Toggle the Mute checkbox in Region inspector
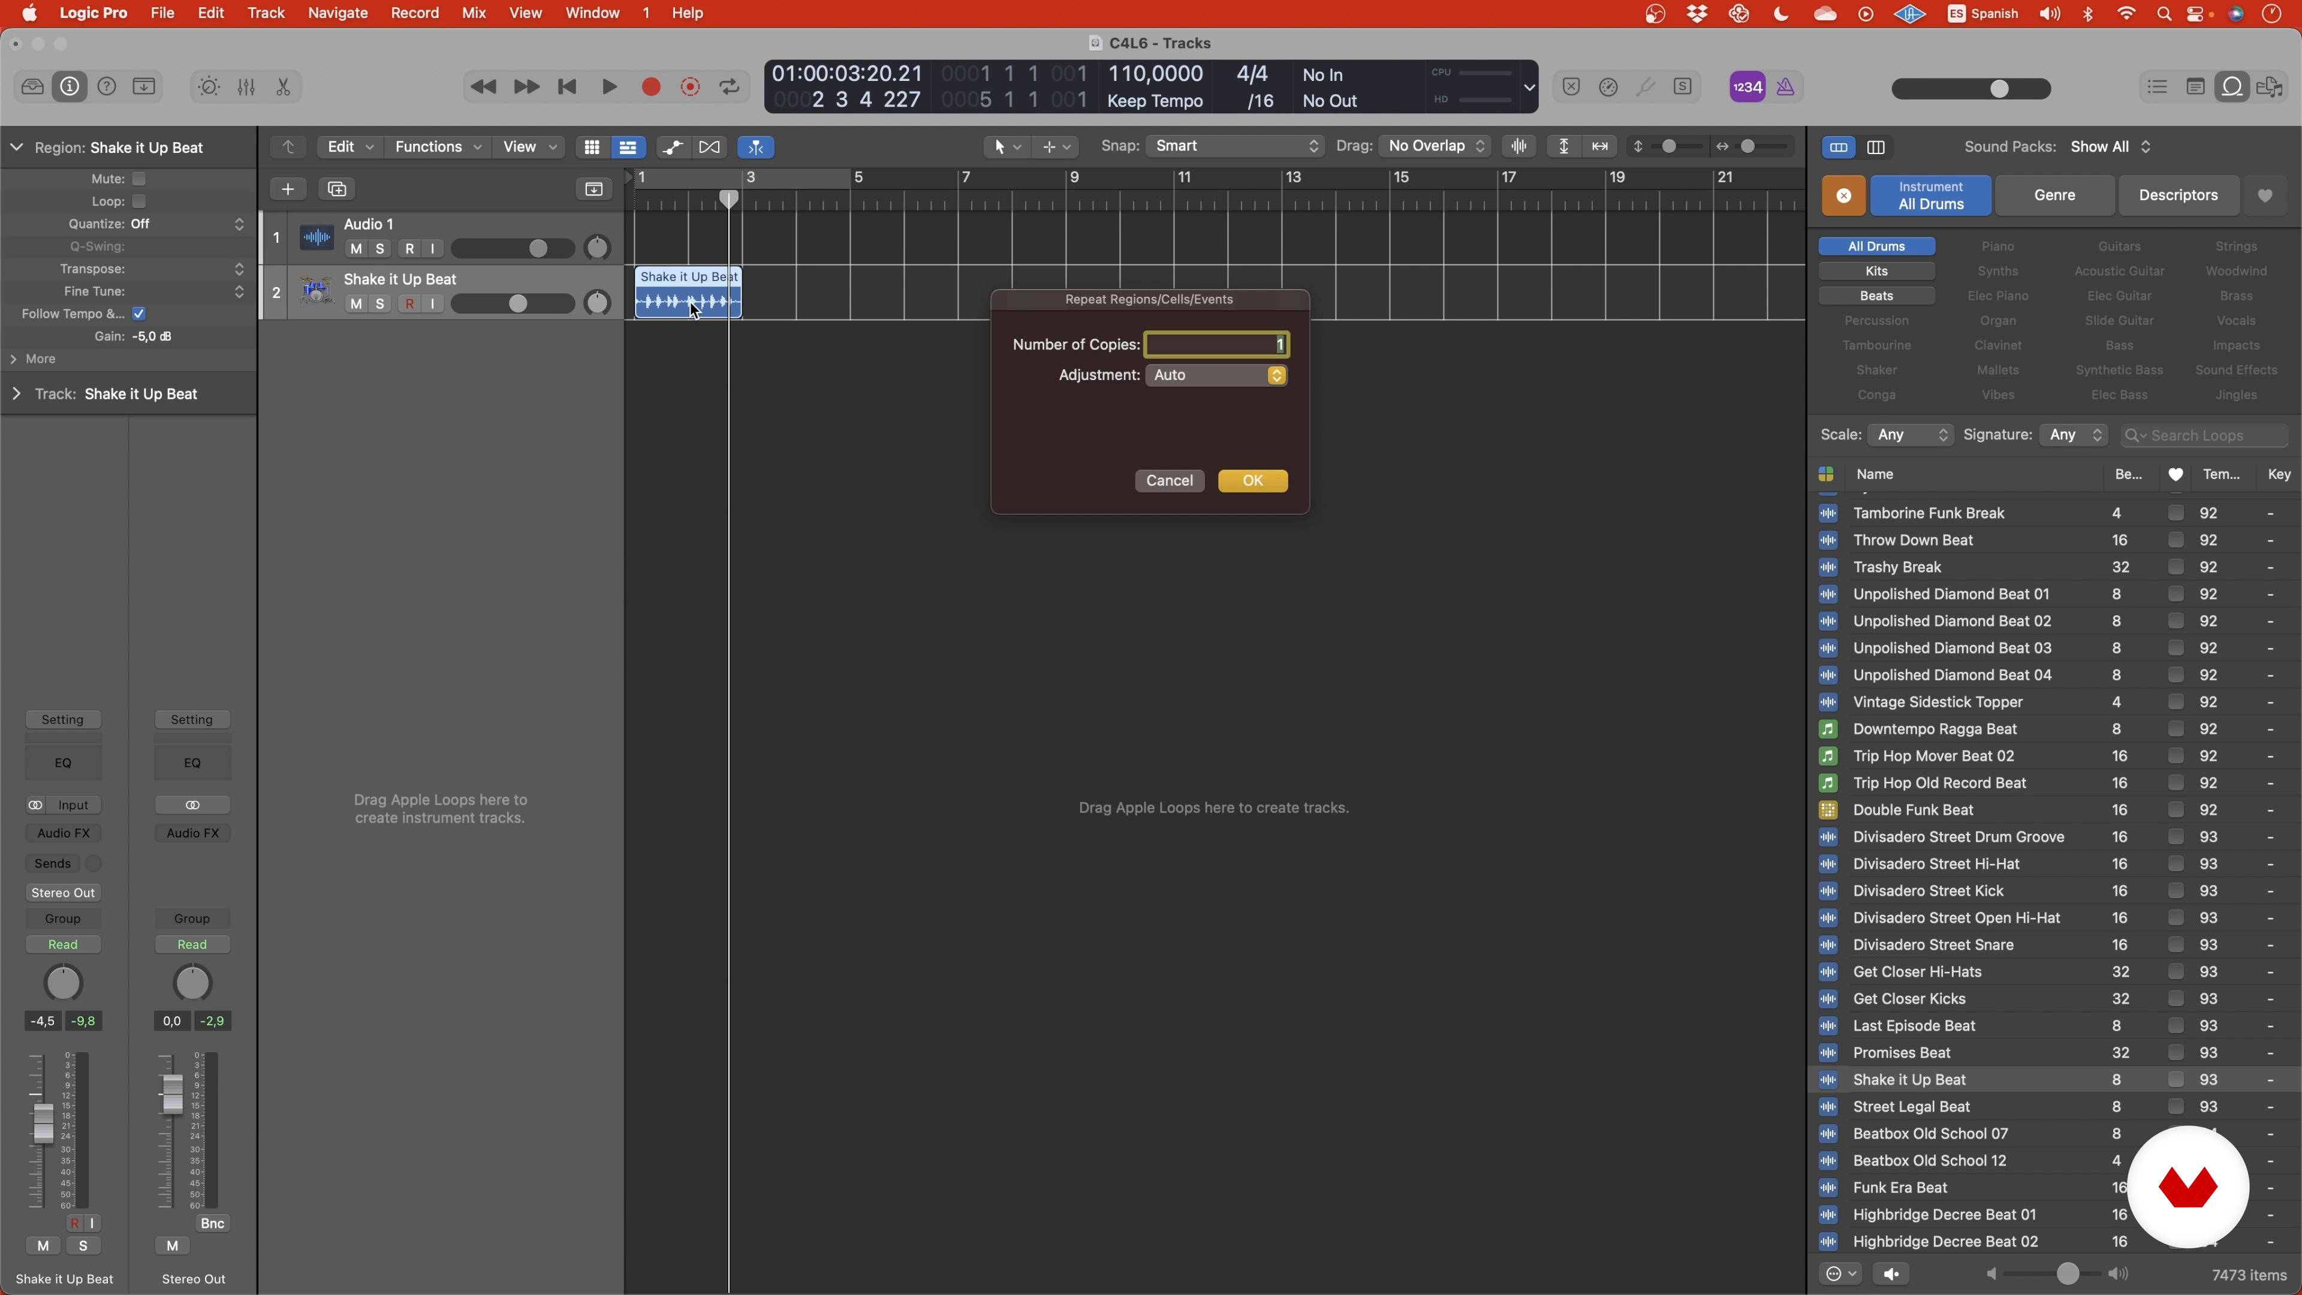The height and width of the screenshot is (1295, 2302). 138,179
